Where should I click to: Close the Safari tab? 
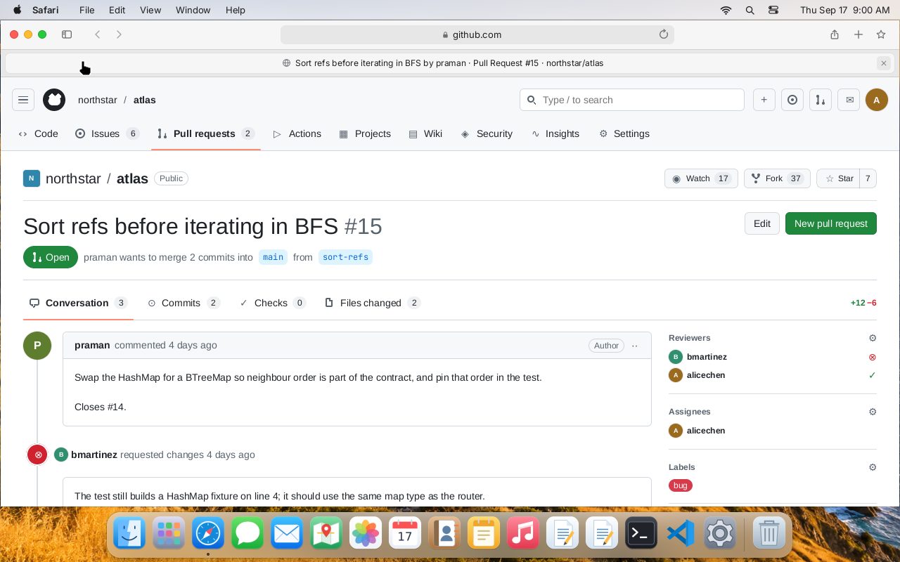[884, 63]
